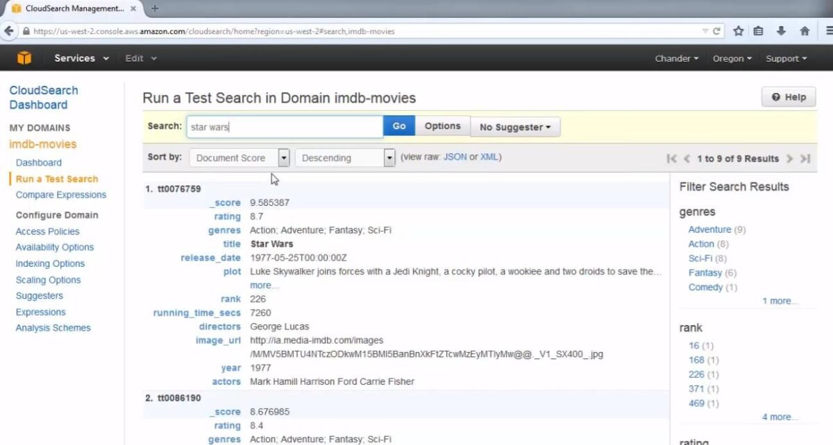Viewport: 833px width, 445px height.
Task: Open the Sort by field dropdown
Action: point(284,157)
